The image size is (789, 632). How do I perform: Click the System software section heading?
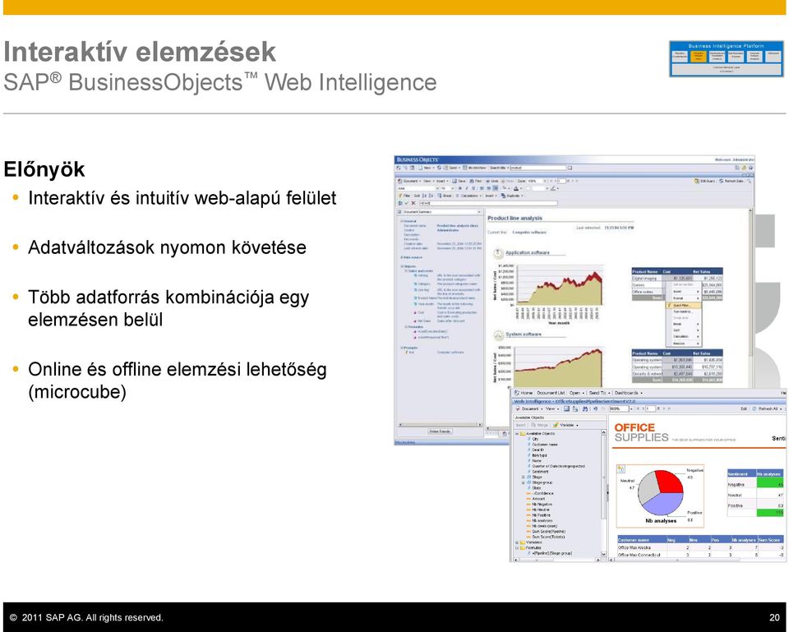click(524, 334)
